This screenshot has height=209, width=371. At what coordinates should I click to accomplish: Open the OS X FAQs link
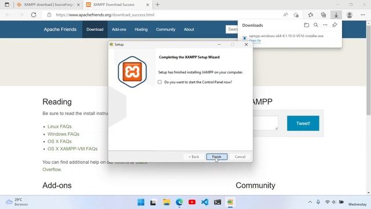(59, 142)
